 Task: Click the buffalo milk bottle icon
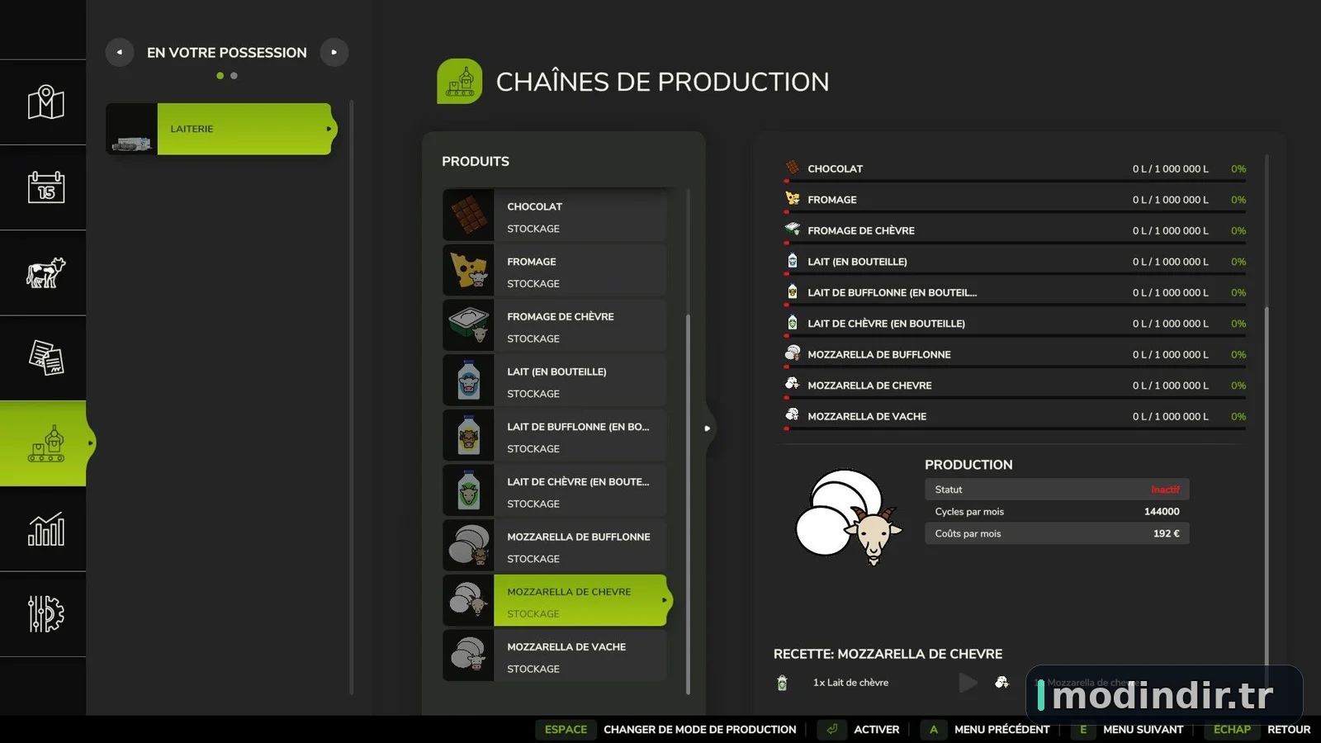click(x=468, y=436)
